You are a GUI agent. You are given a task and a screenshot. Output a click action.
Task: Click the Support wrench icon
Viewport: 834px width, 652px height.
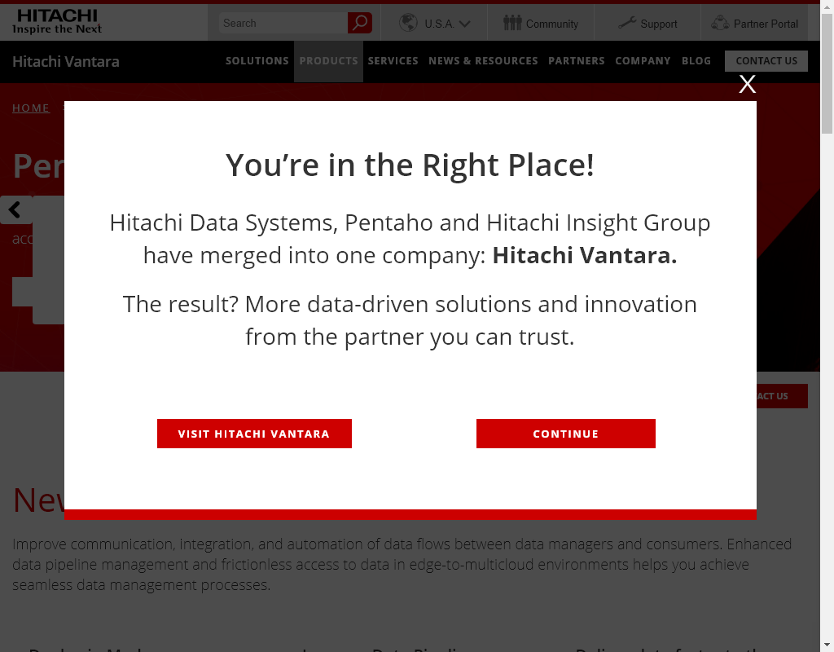[627, 23]
